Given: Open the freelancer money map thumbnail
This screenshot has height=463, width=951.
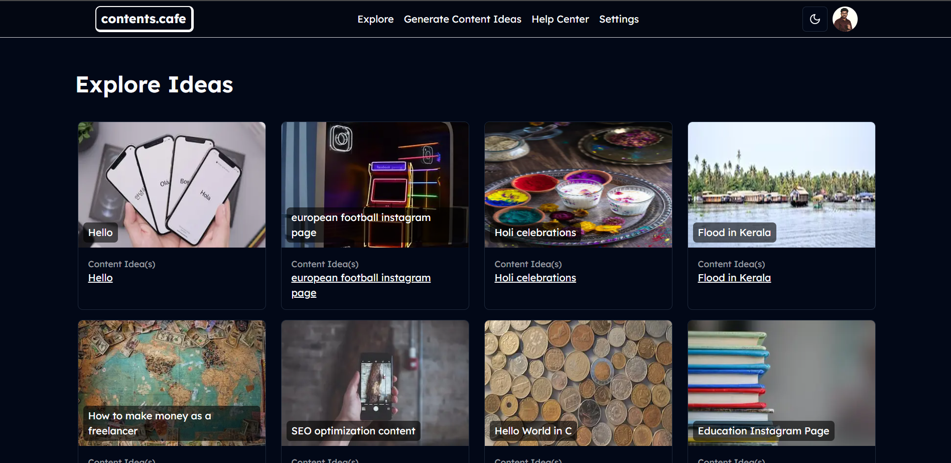Looking at the screenshot, I should click(x=172, y=383).
